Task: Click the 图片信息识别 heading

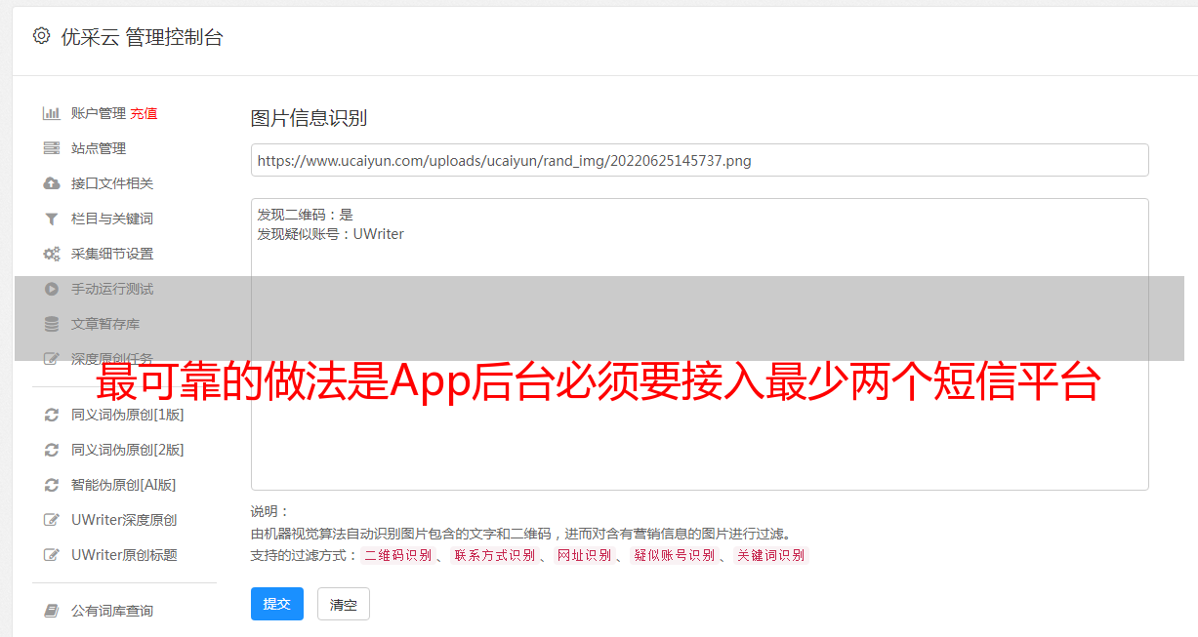Action: point(309,118)
